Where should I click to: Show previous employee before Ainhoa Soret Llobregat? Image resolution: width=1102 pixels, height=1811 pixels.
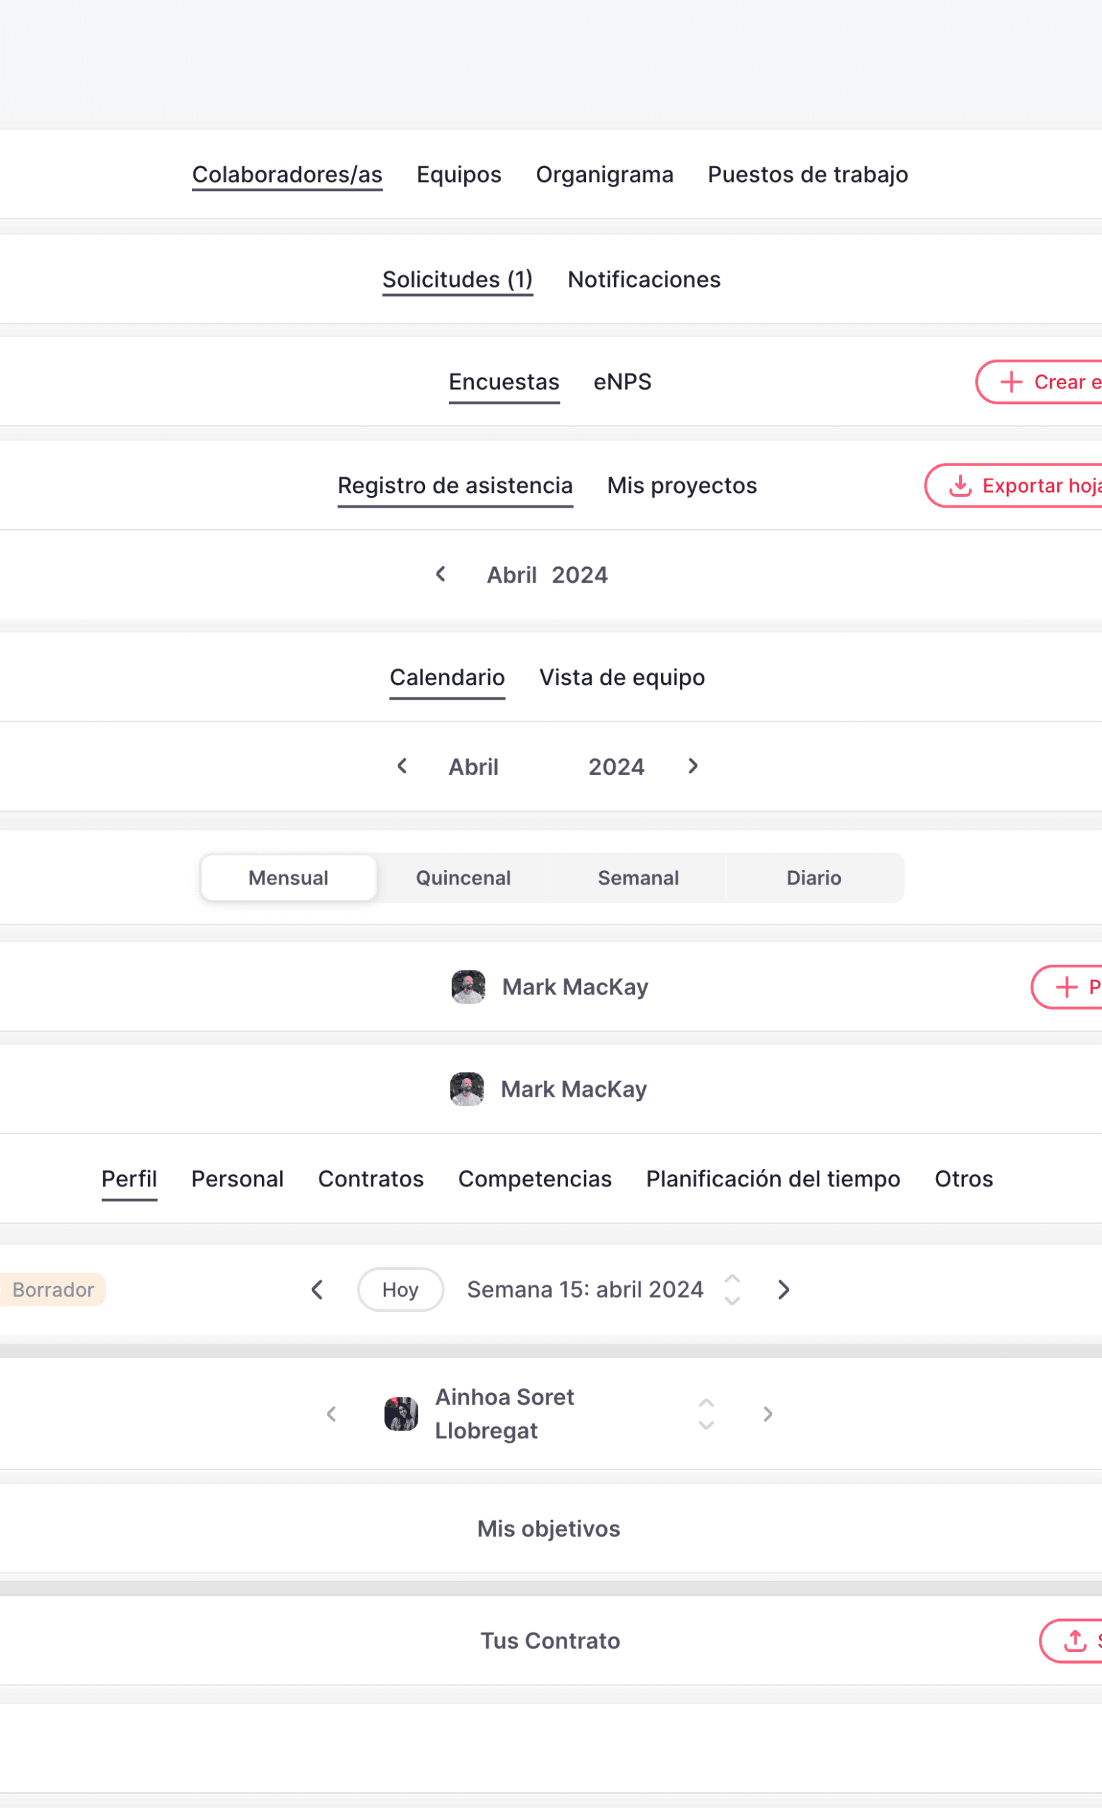[x=331, y=1413]
